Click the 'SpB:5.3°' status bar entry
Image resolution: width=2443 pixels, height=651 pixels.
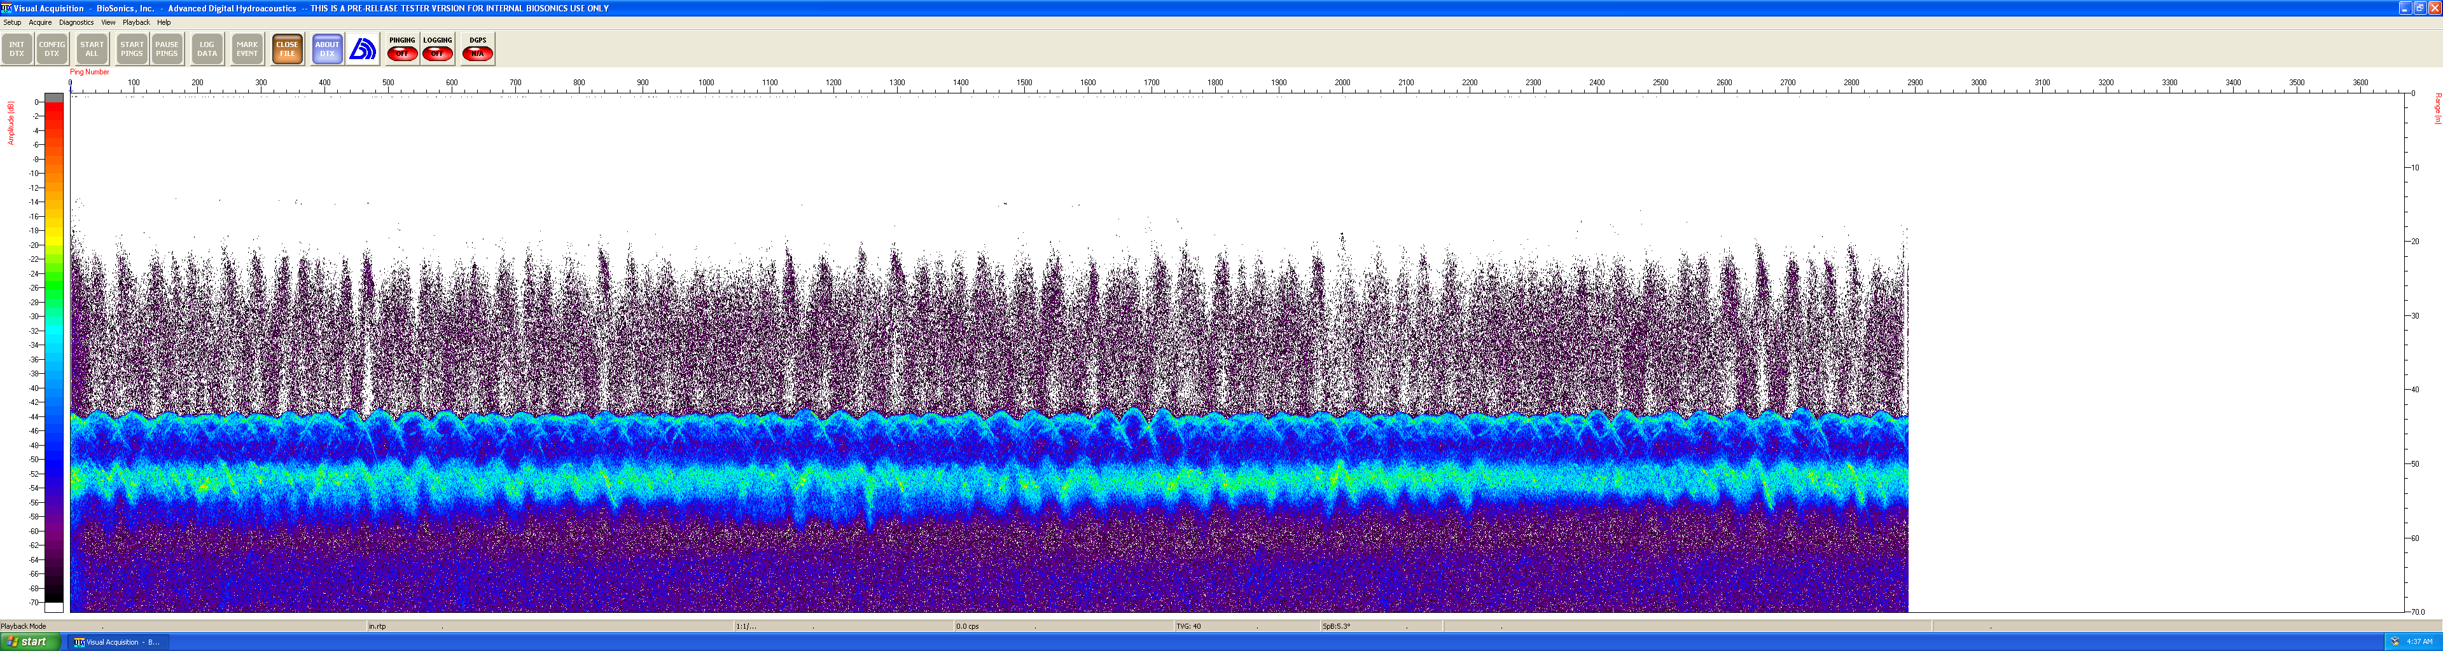pos(1336,626)
